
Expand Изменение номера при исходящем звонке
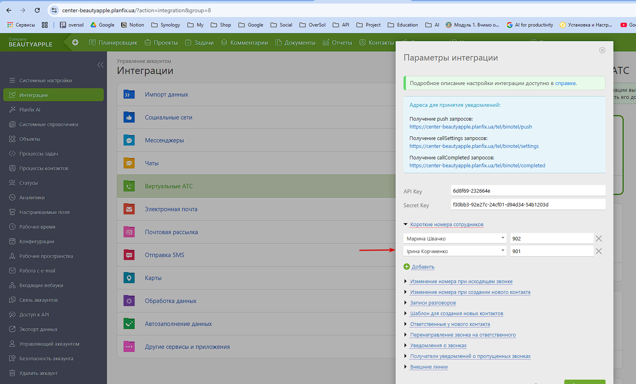[461, 282]
